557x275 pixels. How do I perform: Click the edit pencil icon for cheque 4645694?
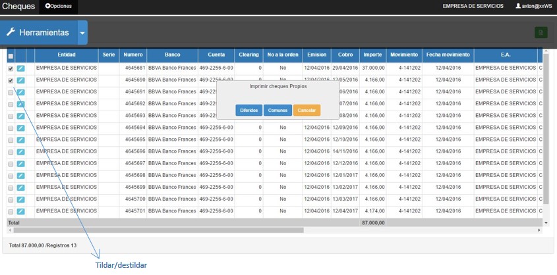click(x=20, y=128)
